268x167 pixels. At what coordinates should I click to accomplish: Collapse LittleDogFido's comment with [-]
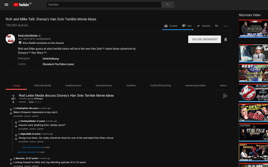click(14, 108)
